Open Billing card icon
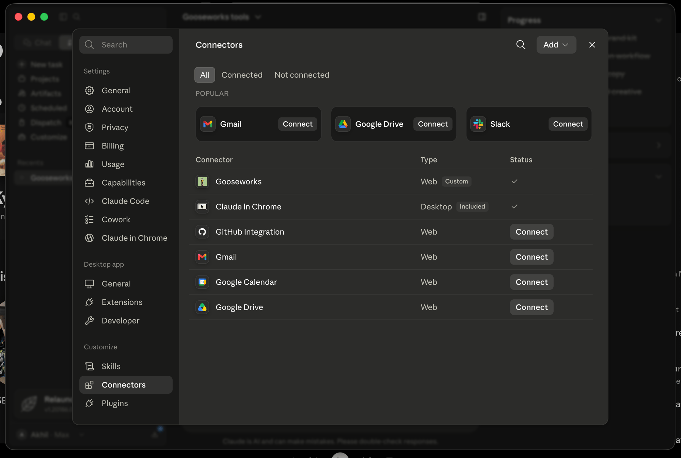 (89, 146)
